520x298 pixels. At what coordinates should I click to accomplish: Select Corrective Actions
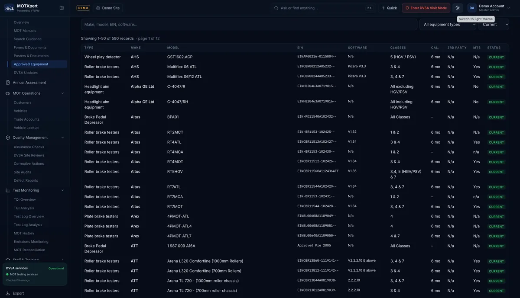[29, 164]
